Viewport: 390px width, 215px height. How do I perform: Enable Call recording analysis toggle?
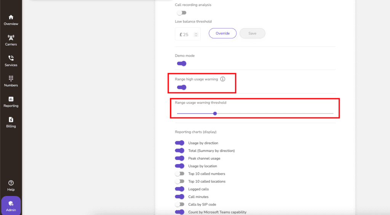point(182,13)
